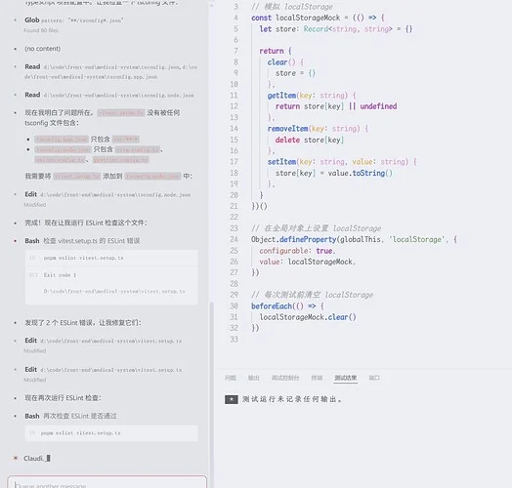Click the Edit tsconfig.node.json tool row
This screenshot has width=512, height=488.
(107, 194)
